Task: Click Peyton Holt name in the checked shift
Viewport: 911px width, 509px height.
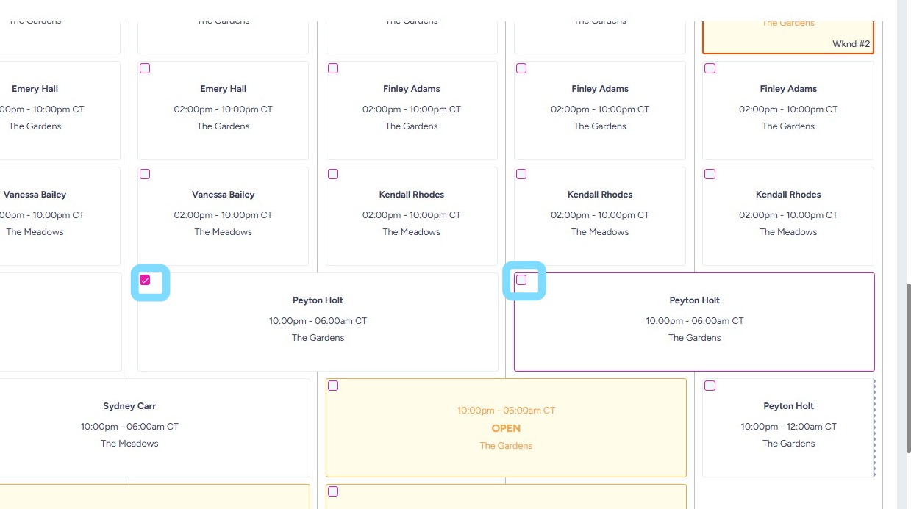Action: (318, 300)
